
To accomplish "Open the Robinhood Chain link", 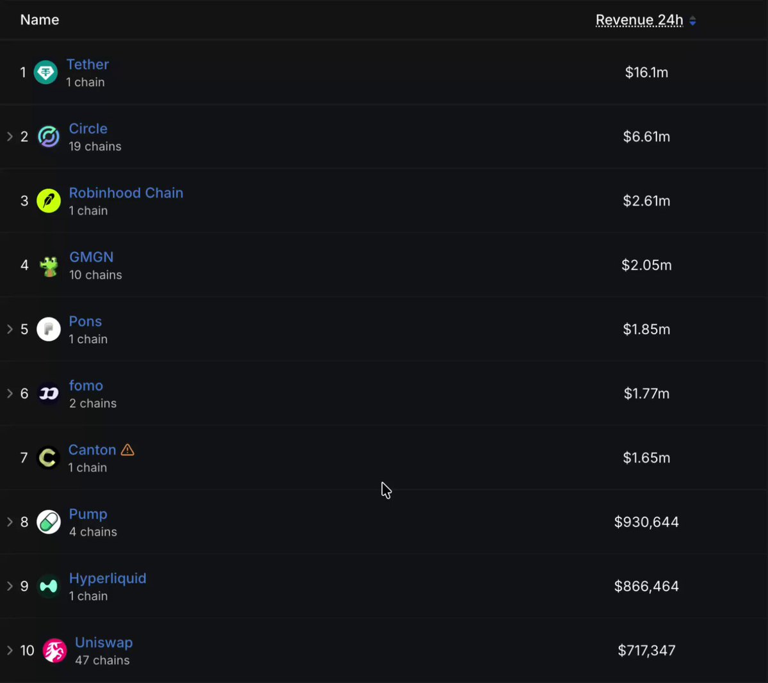I will [126, 193].
